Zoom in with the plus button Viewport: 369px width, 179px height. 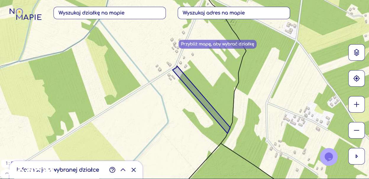point(356,104)
